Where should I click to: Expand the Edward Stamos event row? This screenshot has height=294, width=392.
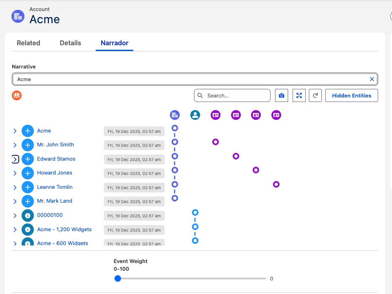15,159
